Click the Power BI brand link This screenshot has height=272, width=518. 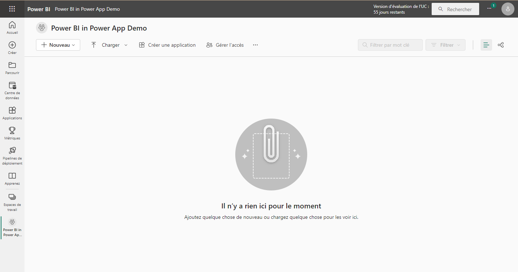pyautogui.click(x=39, y=9)
